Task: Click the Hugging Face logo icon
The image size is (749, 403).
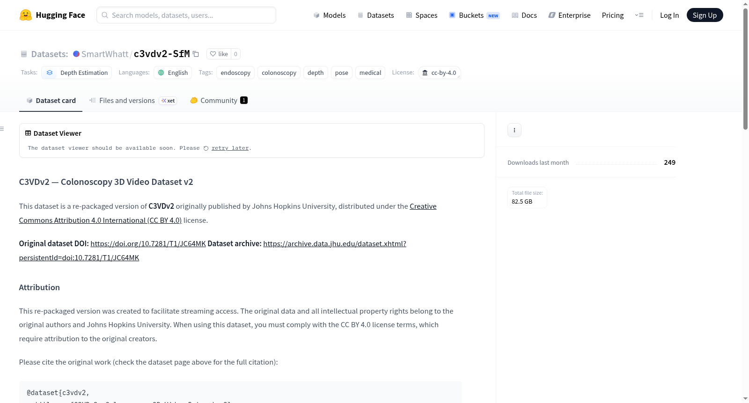Action: tap(26, 15)
